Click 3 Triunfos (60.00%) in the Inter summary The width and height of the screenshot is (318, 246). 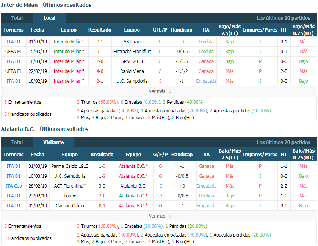coord(97,102)
